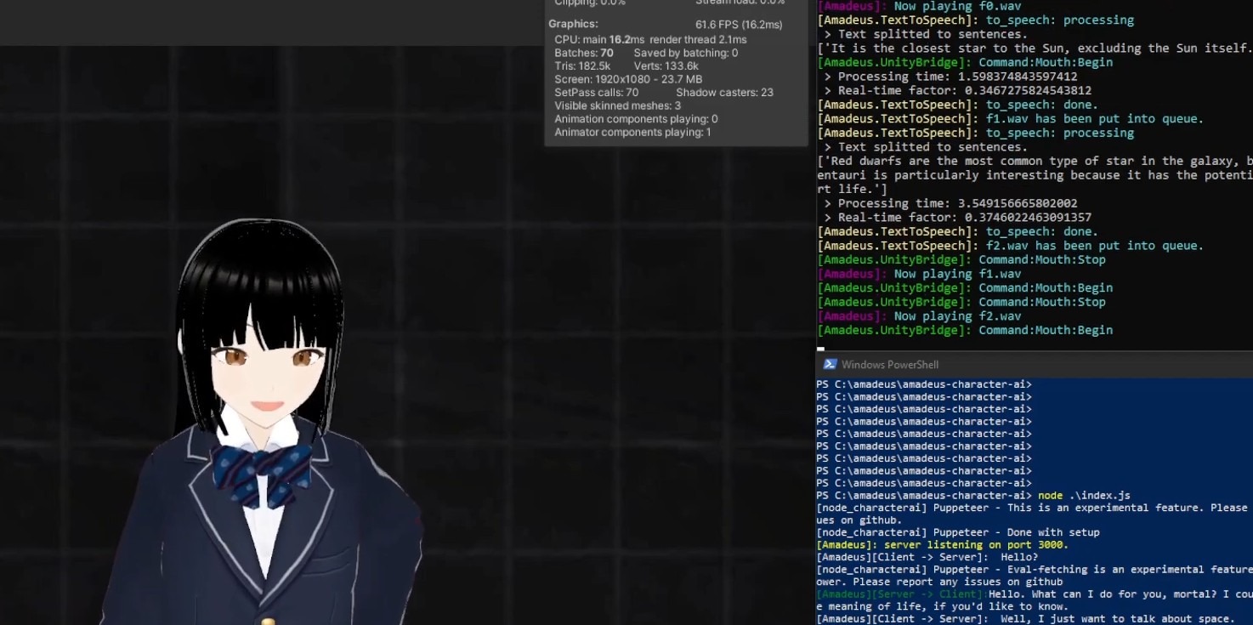This screenshot has height=625, width=1253.
Task: Click the Processing time: 3.549156665802002 log line
Action: [950, 203]
